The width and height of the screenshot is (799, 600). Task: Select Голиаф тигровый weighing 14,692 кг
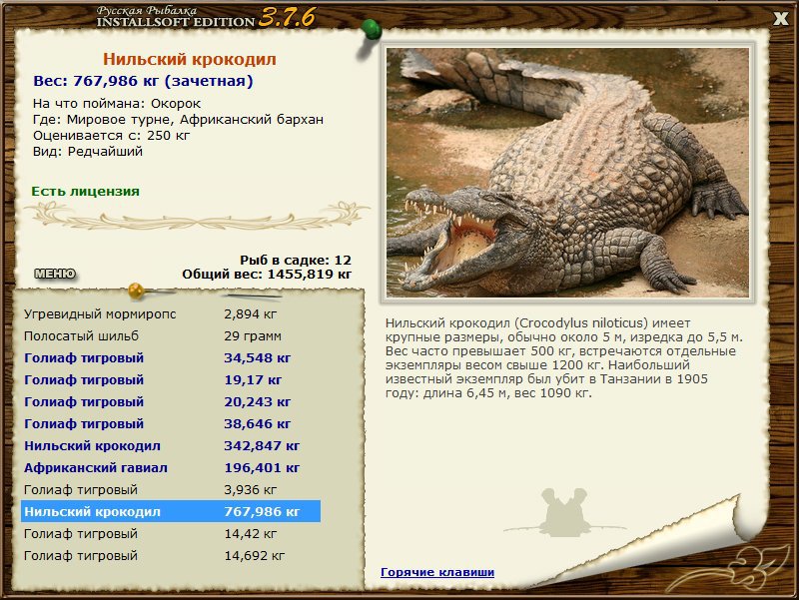[81, 555]
